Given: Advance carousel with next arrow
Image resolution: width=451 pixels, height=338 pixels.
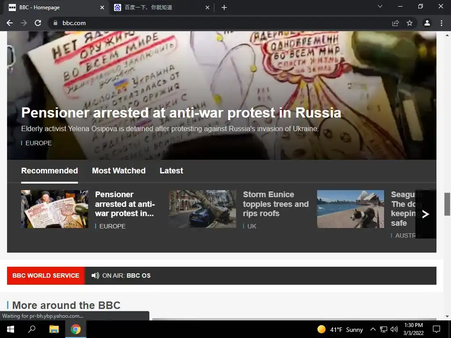Looking at the screenshot, I should point(426,214).
